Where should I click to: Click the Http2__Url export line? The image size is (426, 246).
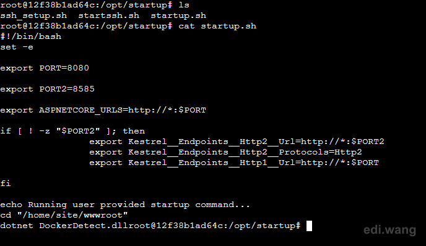point(237,142)
